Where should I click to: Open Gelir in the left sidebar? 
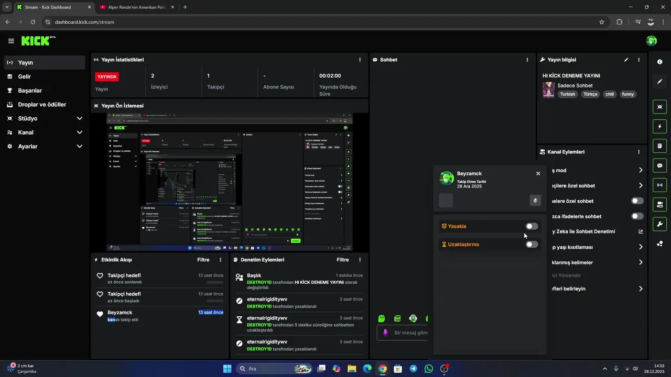pos(44,76)
